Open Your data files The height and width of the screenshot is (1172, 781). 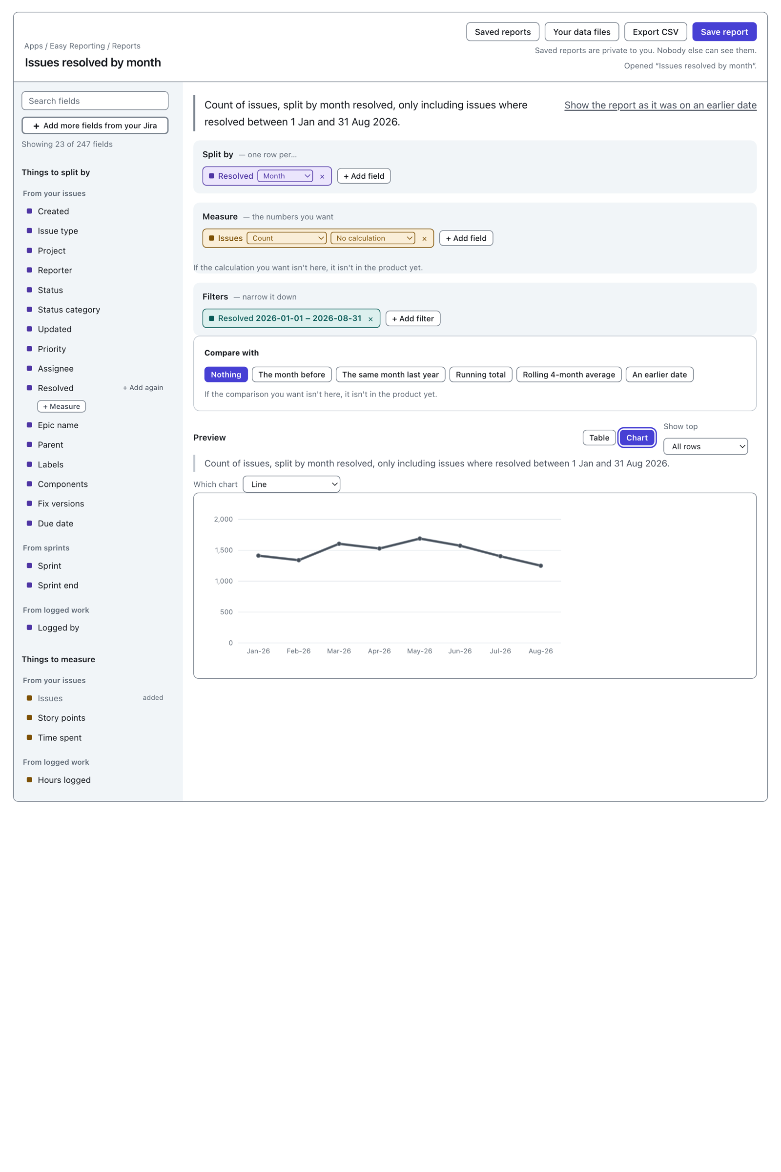click(x=582, y=32)
